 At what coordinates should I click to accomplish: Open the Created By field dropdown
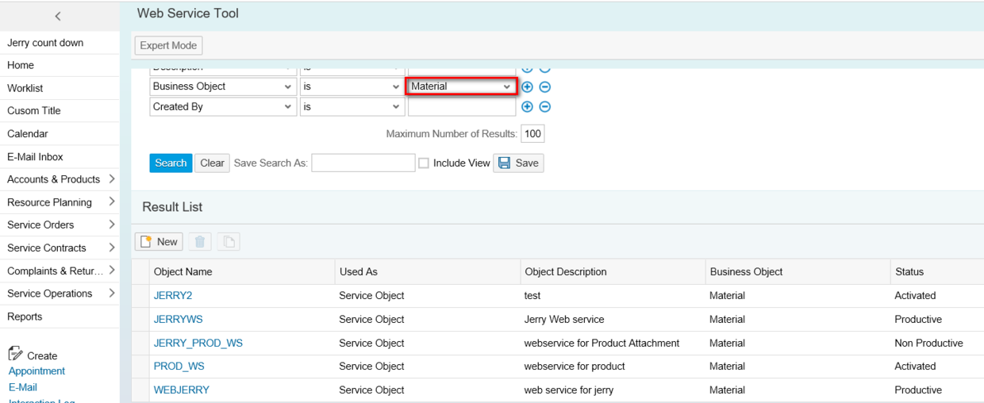click(x=287, y=107)
